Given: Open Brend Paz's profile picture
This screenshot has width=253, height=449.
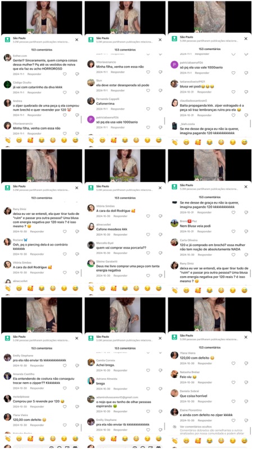Looking at the screenshot, I should tap(174, 223).
